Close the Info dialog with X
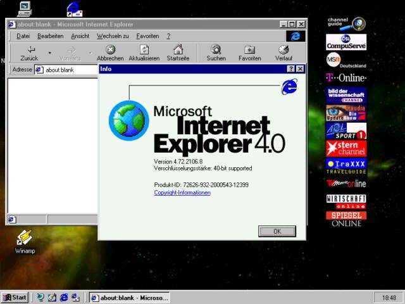This screenshot has height=304, width=405. [x=300, y=69]
